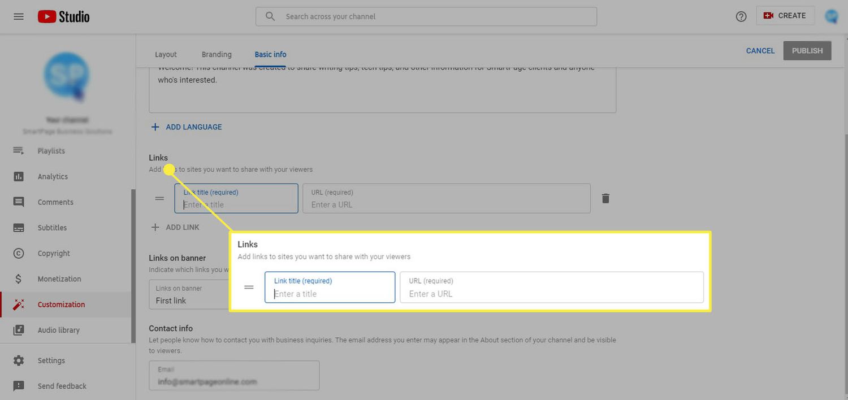The image size is (848, 400).
Task: Open the Settings gear
Action: coord(51,360)
